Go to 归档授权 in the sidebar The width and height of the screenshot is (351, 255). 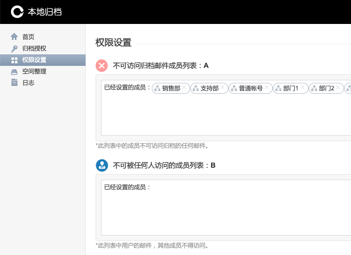click(x=34, y=48)
